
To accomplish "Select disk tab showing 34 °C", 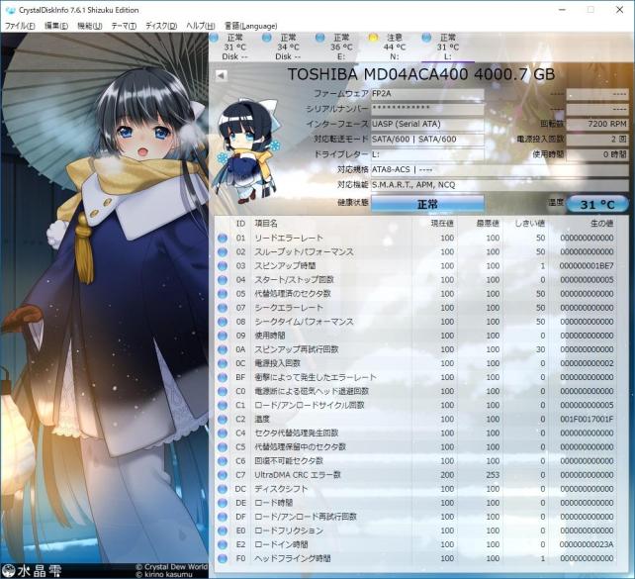I will point(288,47).
